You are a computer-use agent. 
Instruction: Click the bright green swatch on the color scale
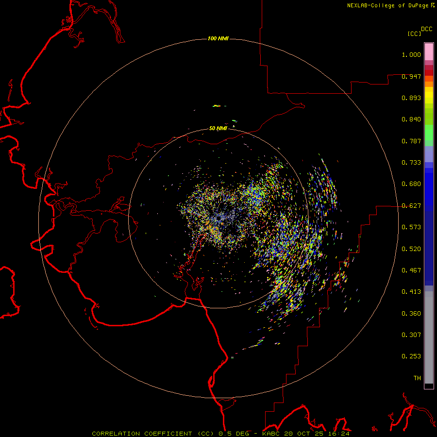coord(429,133)
